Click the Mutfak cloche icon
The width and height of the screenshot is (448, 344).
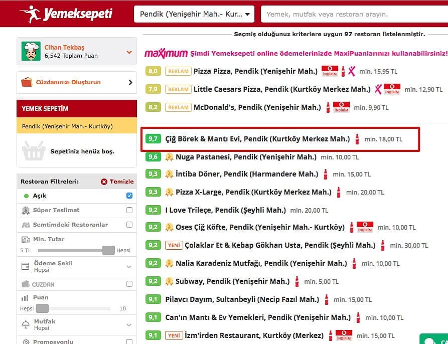click(x=26, y=324)
